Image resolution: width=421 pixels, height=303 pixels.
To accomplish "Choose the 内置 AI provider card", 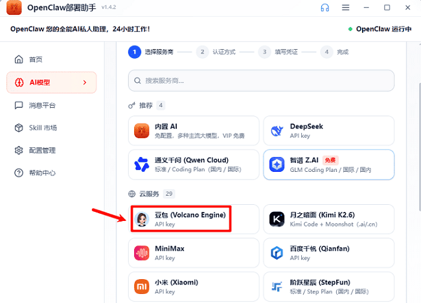I will [194, 131].
